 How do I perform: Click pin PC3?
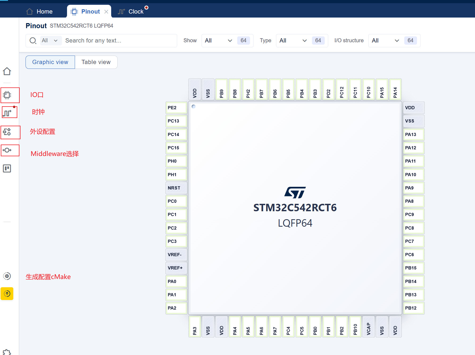(176, 241)
